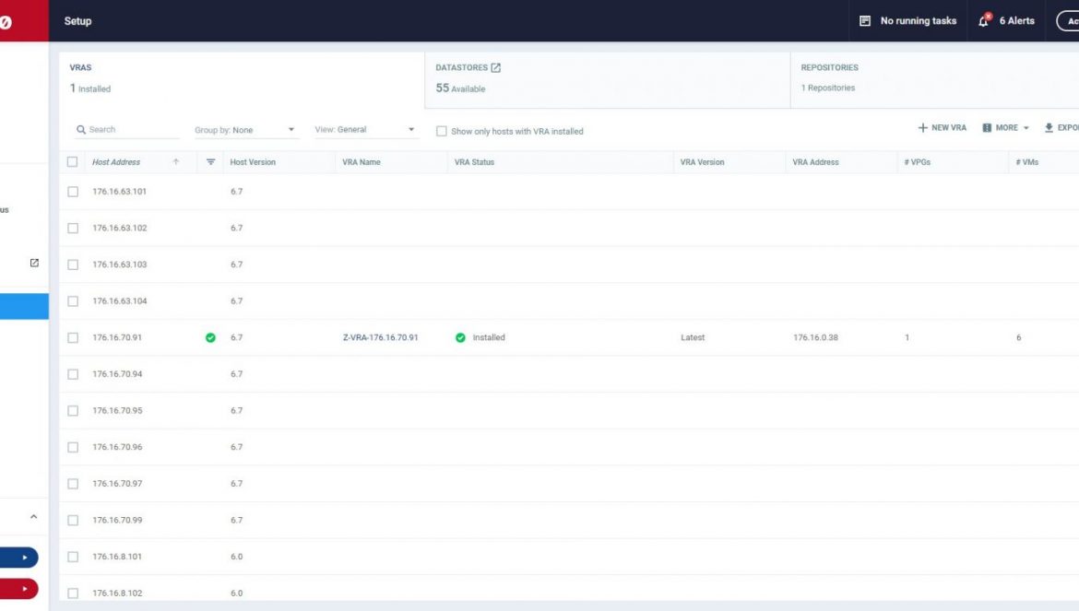Sort by VRA Status column header
The width and height of the screenshot is (1079, 611).
[x=474, y=162]
